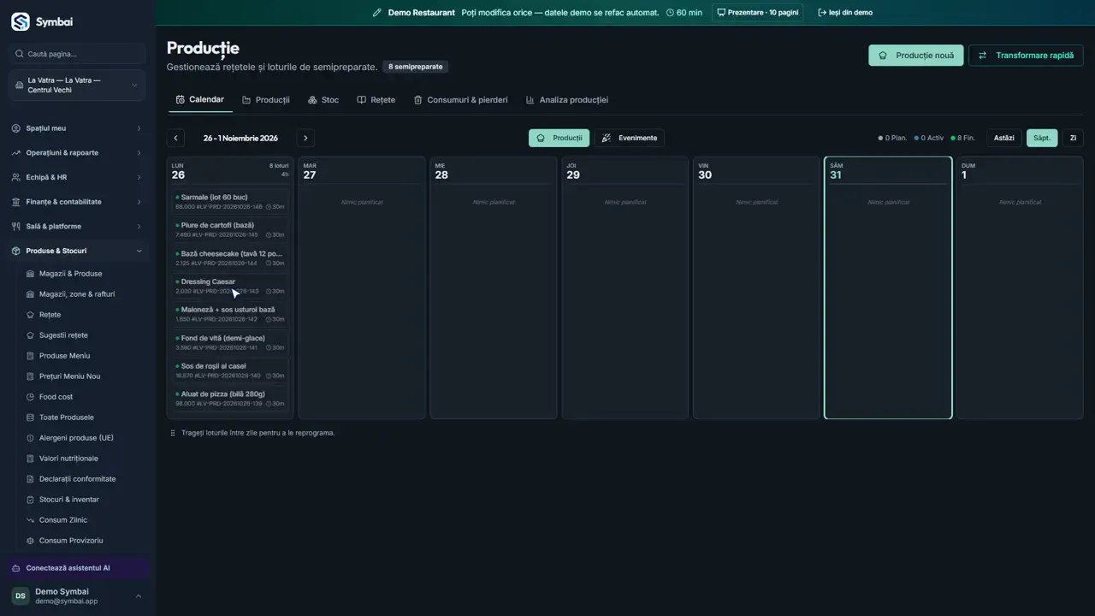
Task: Open the Demo Symbai account menu
Action: [x=77, y=596]
